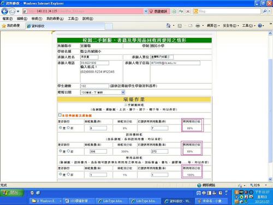Image resolution: width=273 pixels, height=205 pixels.
Task: Open the 82% zoom level control
Action: pos(258,185)
